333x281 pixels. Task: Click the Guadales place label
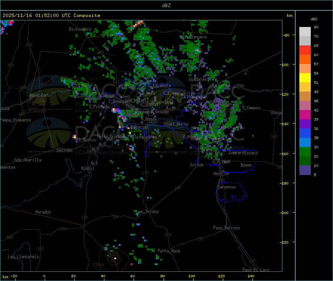198,79
